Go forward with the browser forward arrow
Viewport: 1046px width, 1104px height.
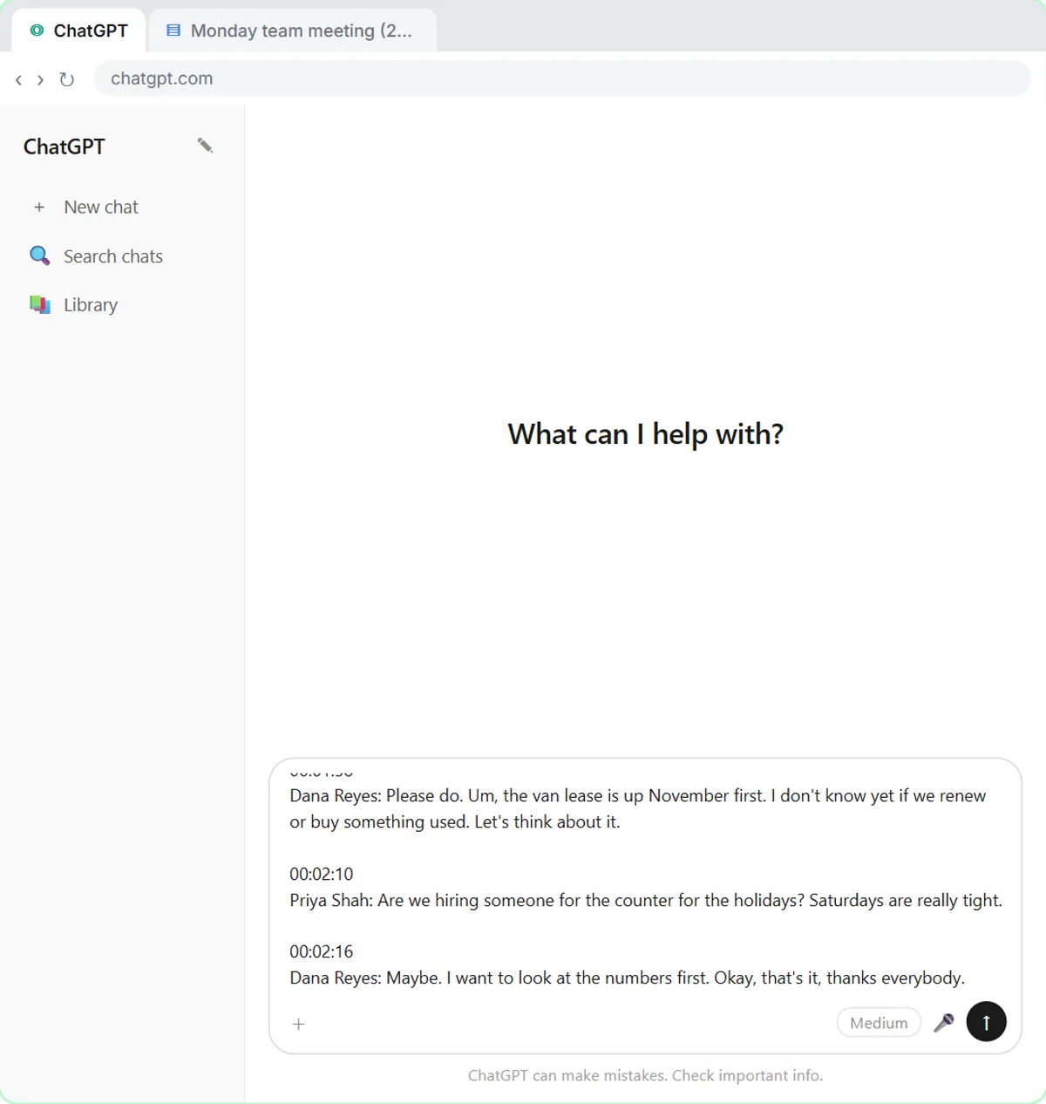40,79
